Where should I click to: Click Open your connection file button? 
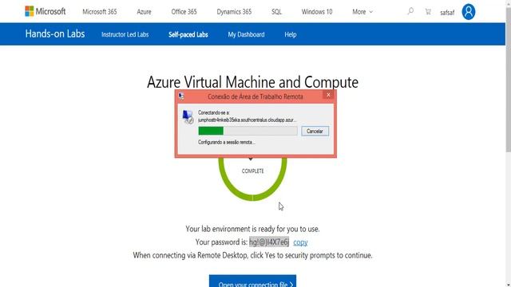point(252,281)
